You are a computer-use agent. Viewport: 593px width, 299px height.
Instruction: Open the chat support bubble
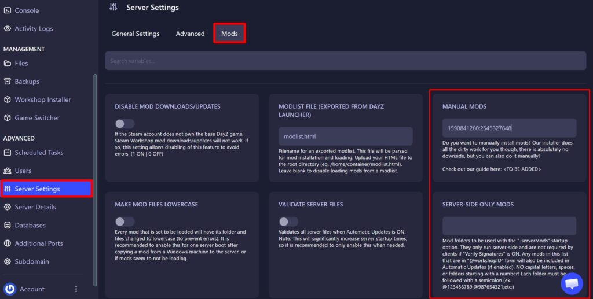572,283
